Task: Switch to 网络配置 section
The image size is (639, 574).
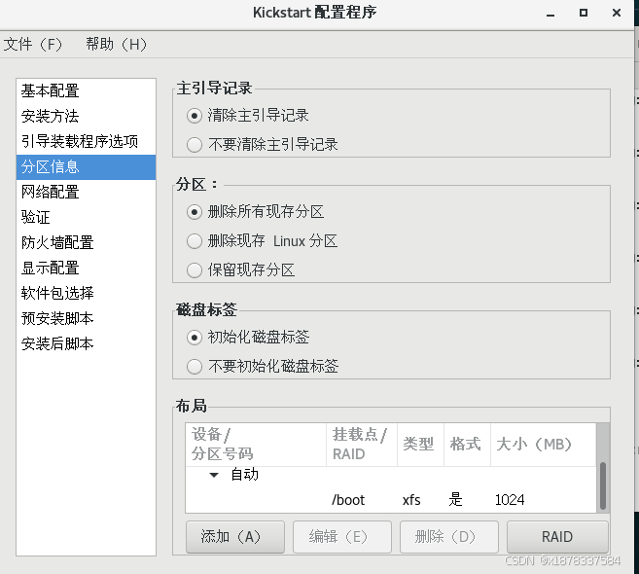Action: (86, 192)
